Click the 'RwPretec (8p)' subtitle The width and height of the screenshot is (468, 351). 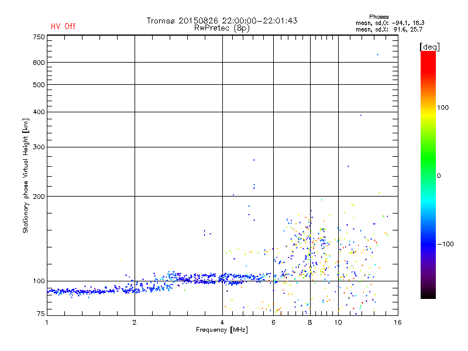pos(222,28)
